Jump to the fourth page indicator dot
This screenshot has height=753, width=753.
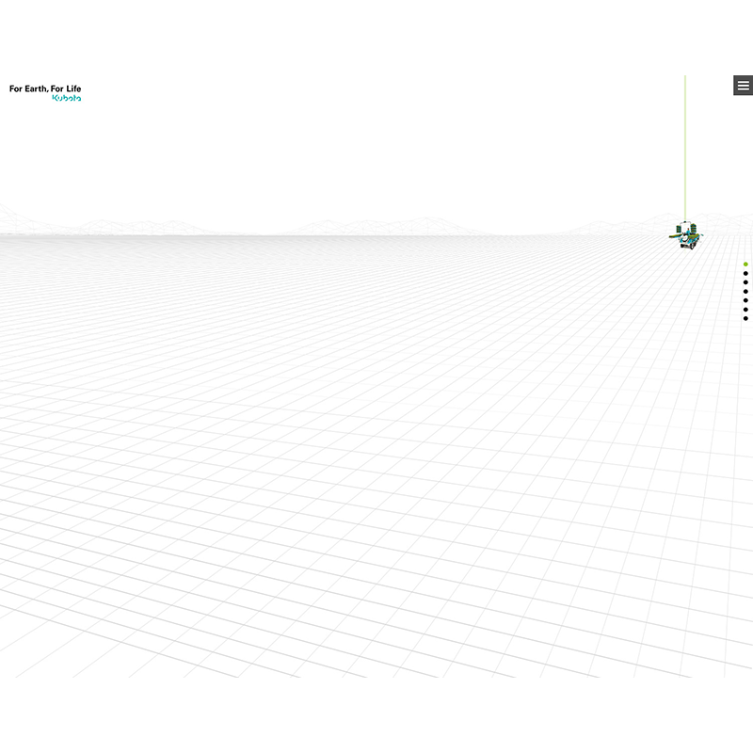[745, 292]
